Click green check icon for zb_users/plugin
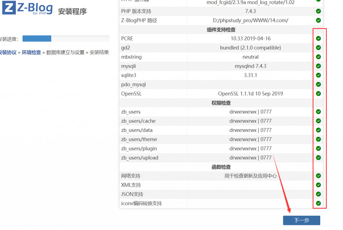The height and width of the screenshot is (230, 343). coord(318,148)
